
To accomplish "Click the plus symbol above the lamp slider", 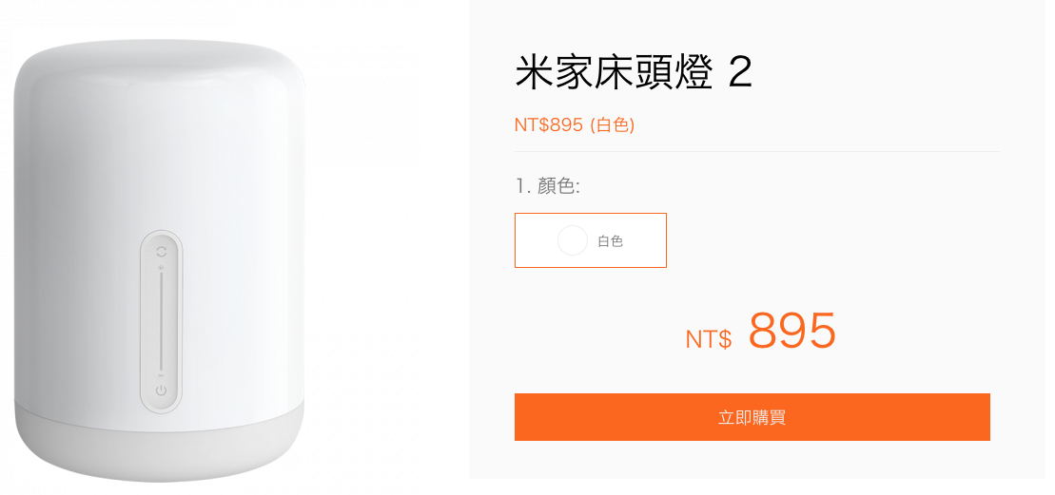I will [x=161, y=269].
